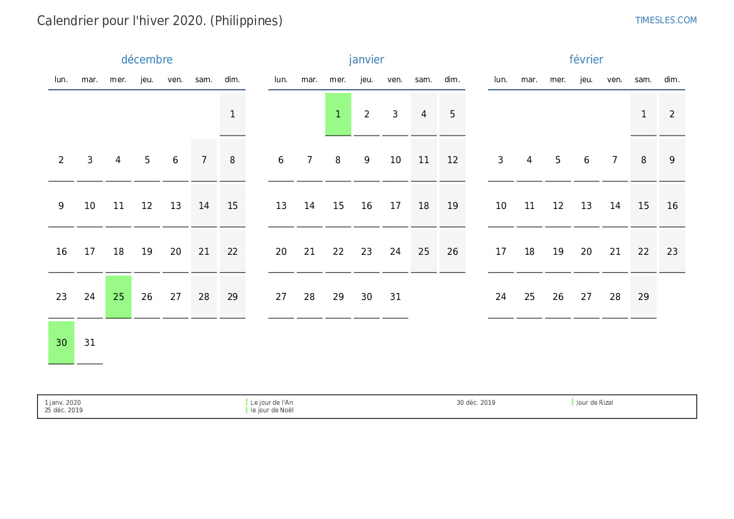Screen dimensions: 734x519
Task: Click the green swatch beside Le jour de l'An
Action: pyautogui.click(x=247, y=402)
